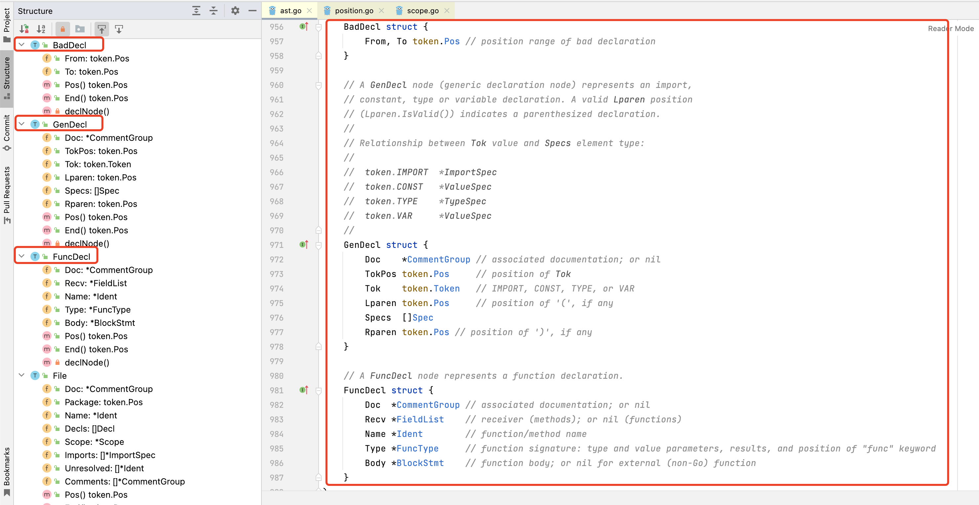Select Imports: []*ImportSpec field

[110, 455]
